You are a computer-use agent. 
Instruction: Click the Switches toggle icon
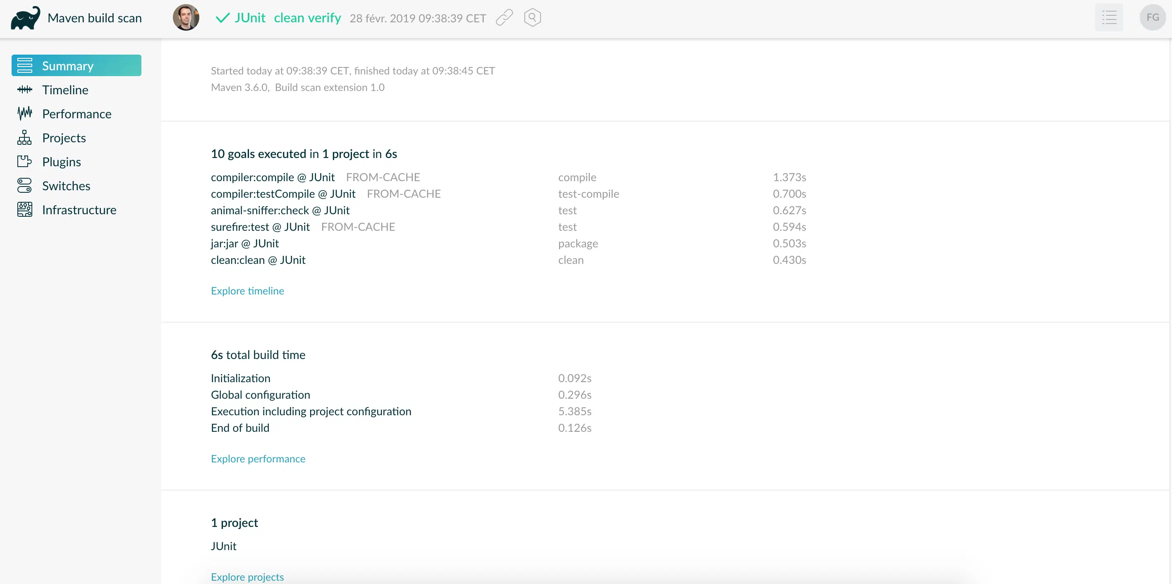point(24,186)
